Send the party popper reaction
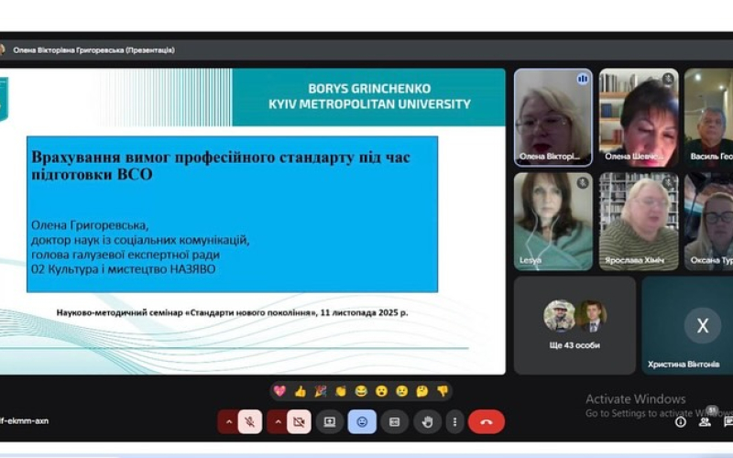 click(320, 391)
